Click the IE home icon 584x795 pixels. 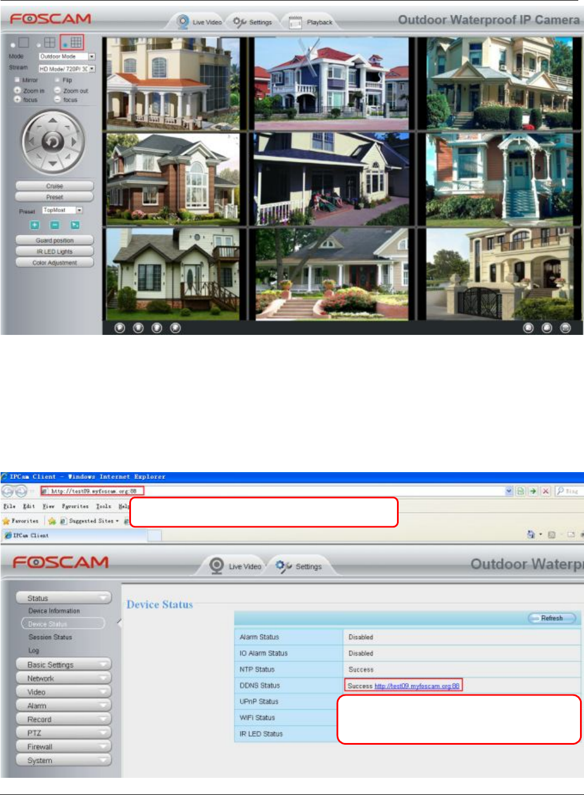point(531,534)
